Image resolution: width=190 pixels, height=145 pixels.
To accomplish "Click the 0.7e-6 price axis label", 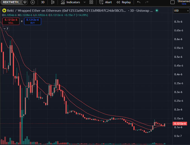I will coord(178,22).
